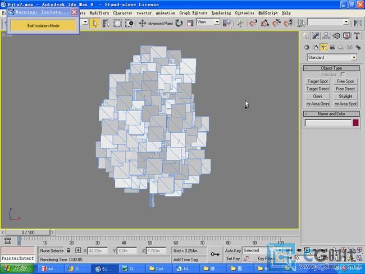The height and width of the screenshot is (274, 365).
Task: Open the reactor menu
Action: coord(144,13)
